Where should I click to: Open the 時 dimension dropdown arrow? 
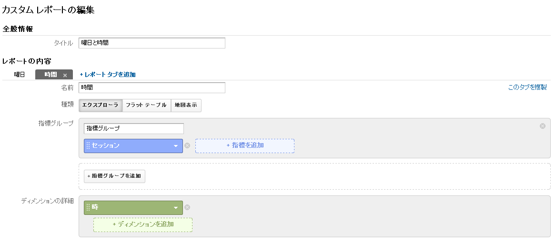tap(175, 208)
